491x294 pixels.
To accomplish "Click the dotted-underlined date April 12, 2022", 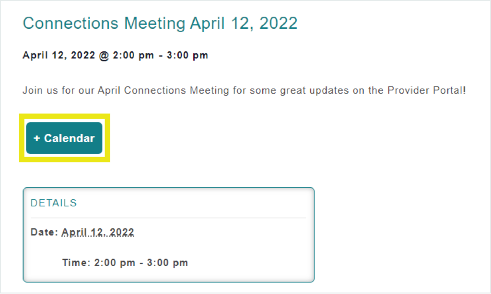I will (x=98, y=233).
